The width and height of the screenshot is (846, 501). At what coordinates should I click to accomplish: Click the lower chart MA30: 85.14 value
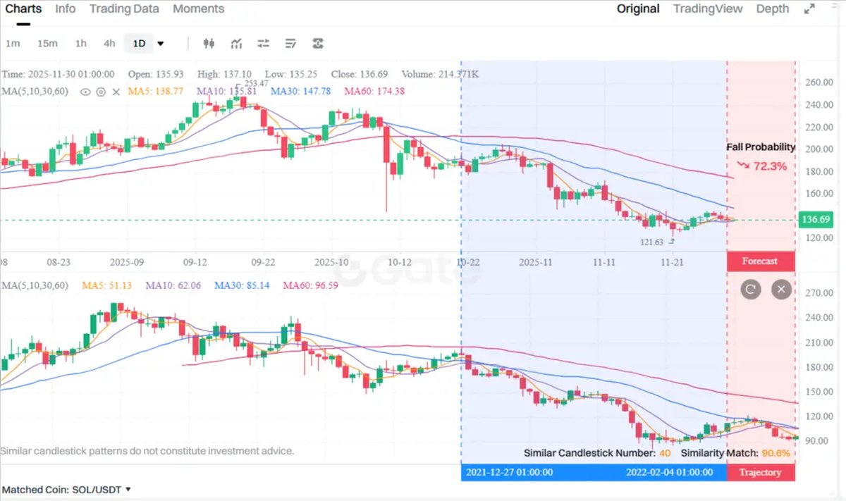pyautogui.click(x=242, y=285)
